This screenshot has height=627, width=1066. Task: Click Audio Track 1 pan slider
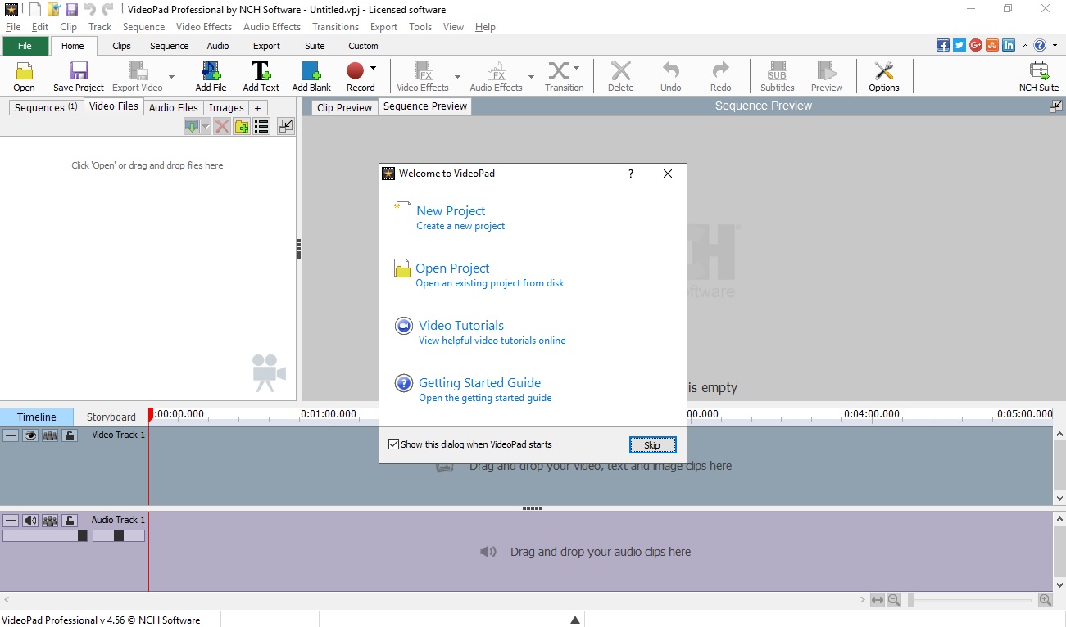pos(119,536)
